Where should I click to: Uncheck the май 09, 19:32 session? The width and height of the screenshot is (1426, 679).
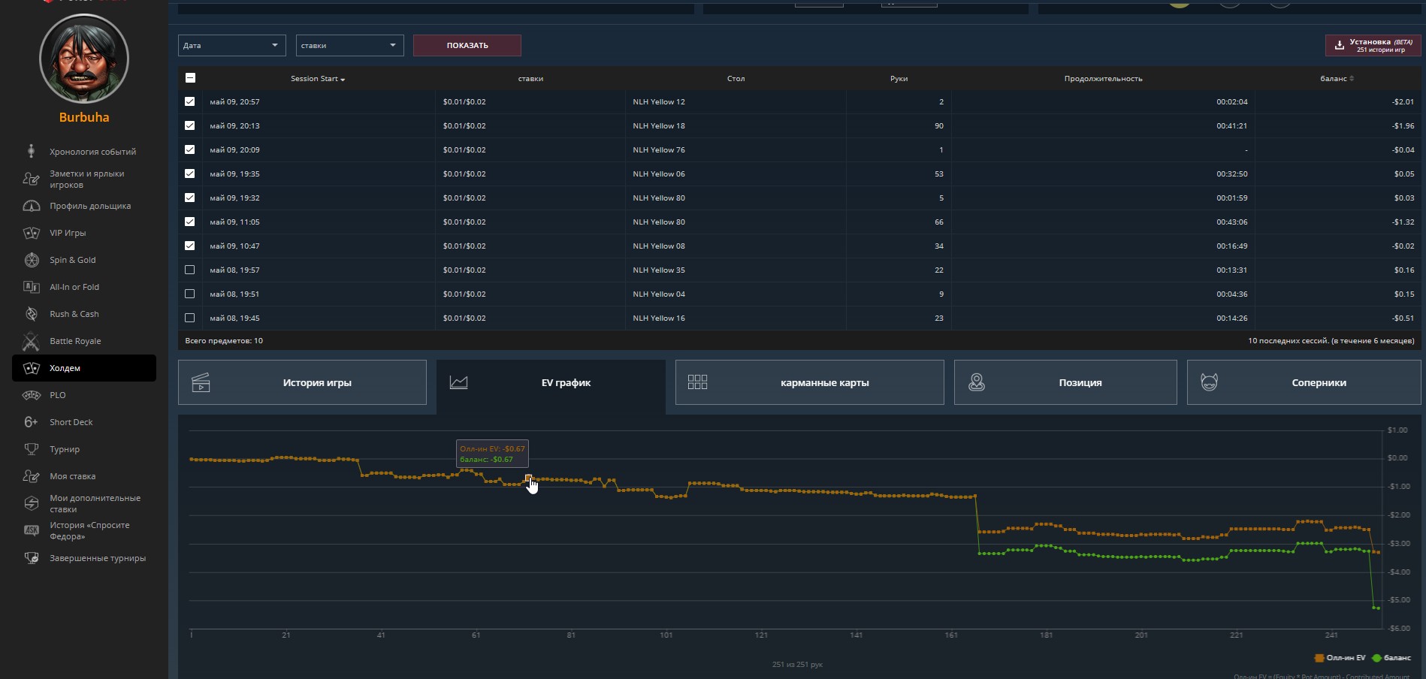(189, 198)
